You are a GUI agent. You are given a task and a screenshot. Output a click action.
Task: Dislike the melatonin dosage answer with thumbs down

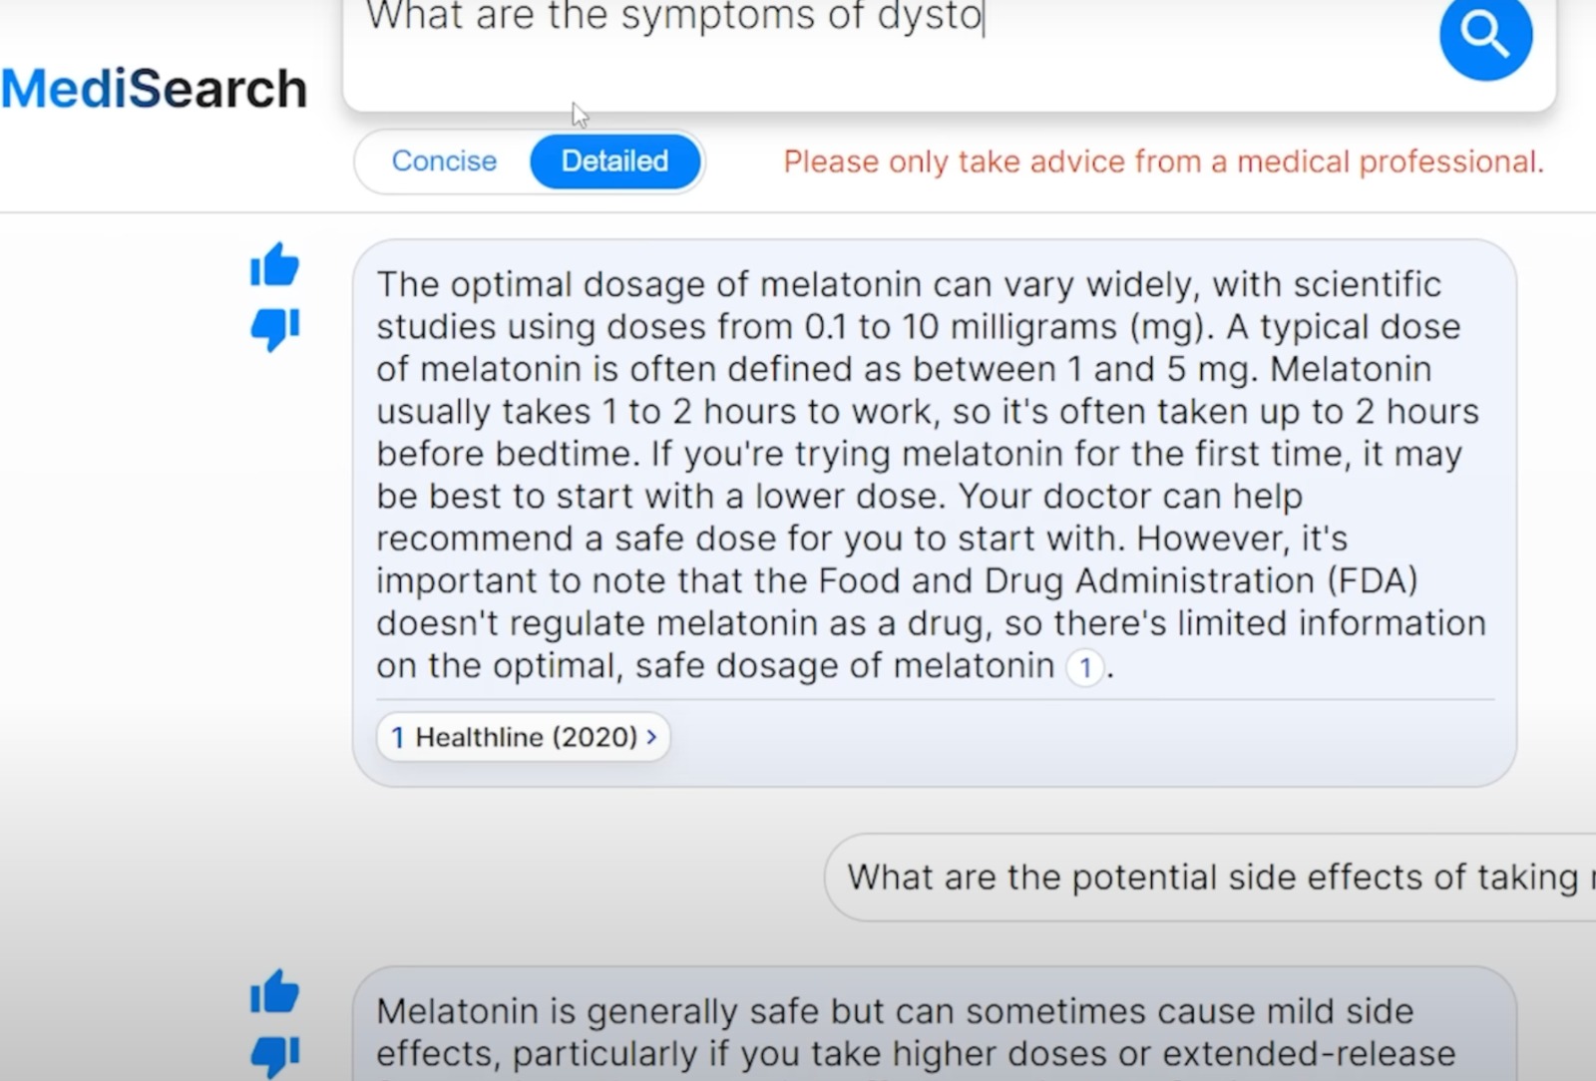274,328
